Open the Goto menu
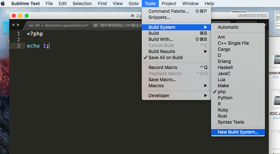 coord(134,4)
